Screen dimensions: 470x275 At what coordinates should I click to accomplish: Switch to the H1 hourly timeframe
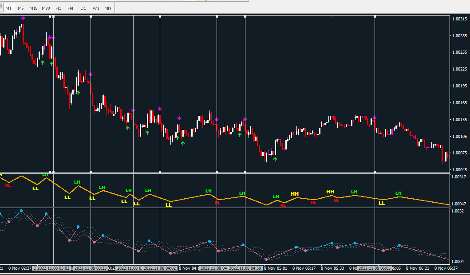[x=58, y=8]
